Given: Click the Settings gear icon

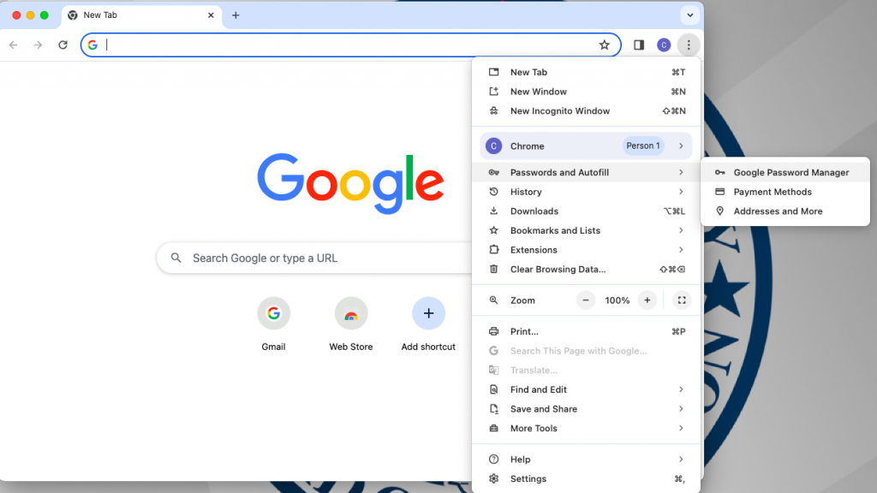Looking at the screenshot, I should click(493, 478).
